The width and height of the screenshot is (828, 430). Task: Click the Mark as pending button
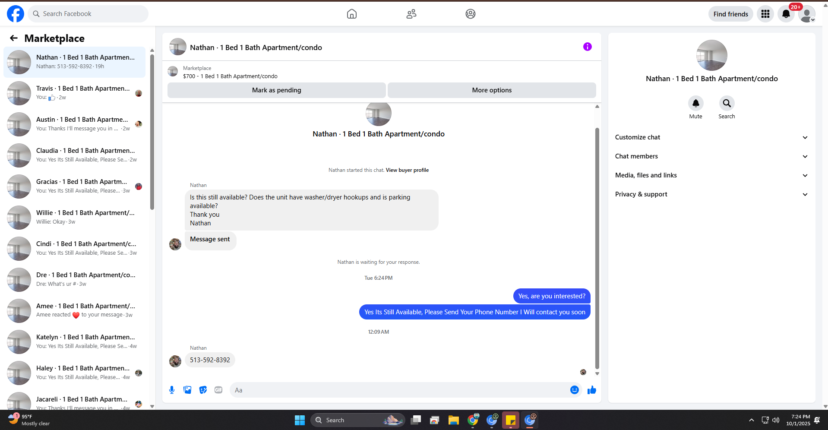[x=277, y=90]
